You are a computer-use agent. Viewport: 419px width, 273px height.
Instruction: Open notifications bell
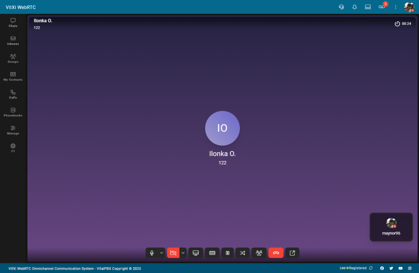pyautogui.click(x=354, y=7)
